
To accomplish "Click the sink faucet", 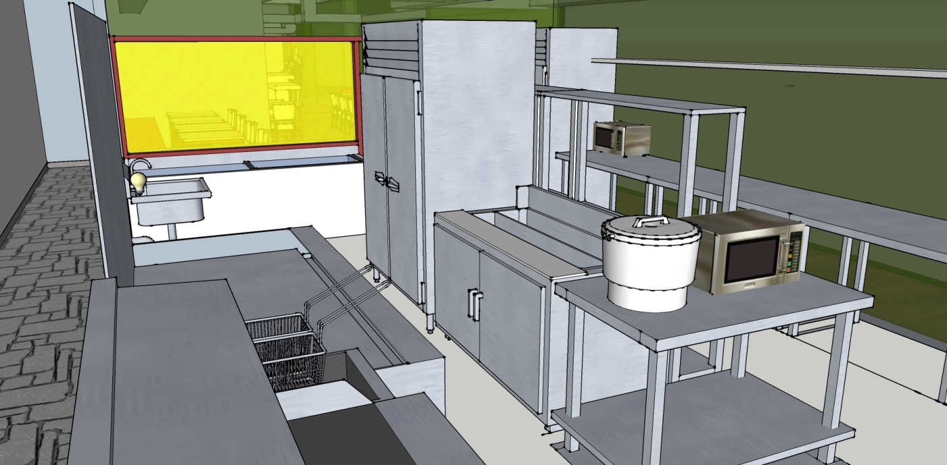I will point(140,164).
